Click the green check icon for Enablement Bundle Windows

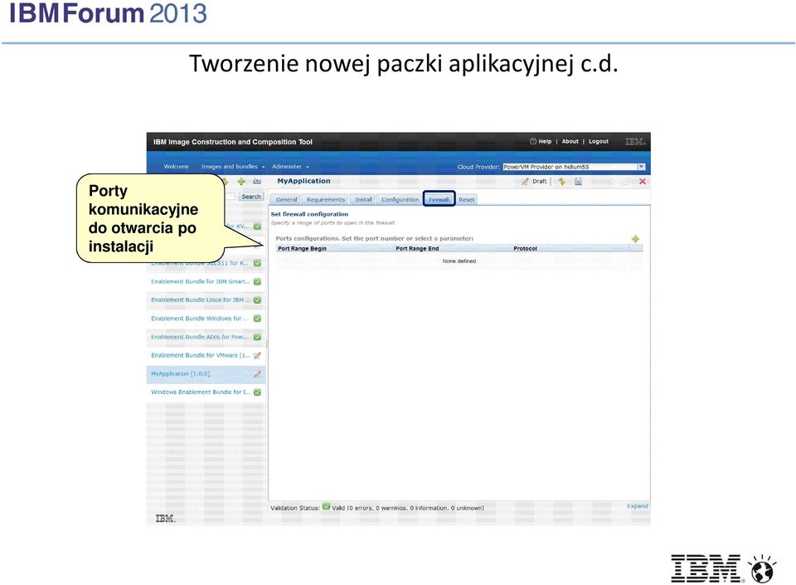pos(257,319)
